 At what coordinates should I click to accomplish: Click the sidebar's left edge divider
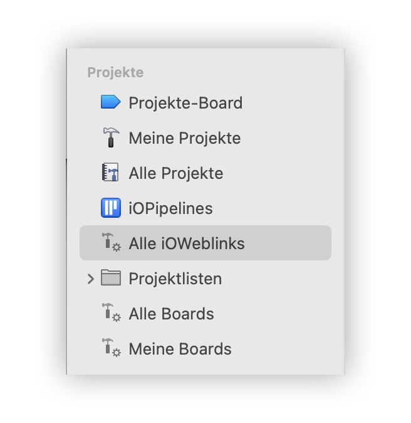pyautogui.click(x=66, y=211)
